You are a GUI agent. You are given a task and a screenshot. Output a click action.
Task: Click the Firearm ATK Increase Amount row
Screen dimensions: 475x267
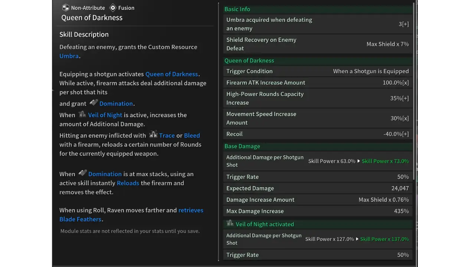pos(318,83)
